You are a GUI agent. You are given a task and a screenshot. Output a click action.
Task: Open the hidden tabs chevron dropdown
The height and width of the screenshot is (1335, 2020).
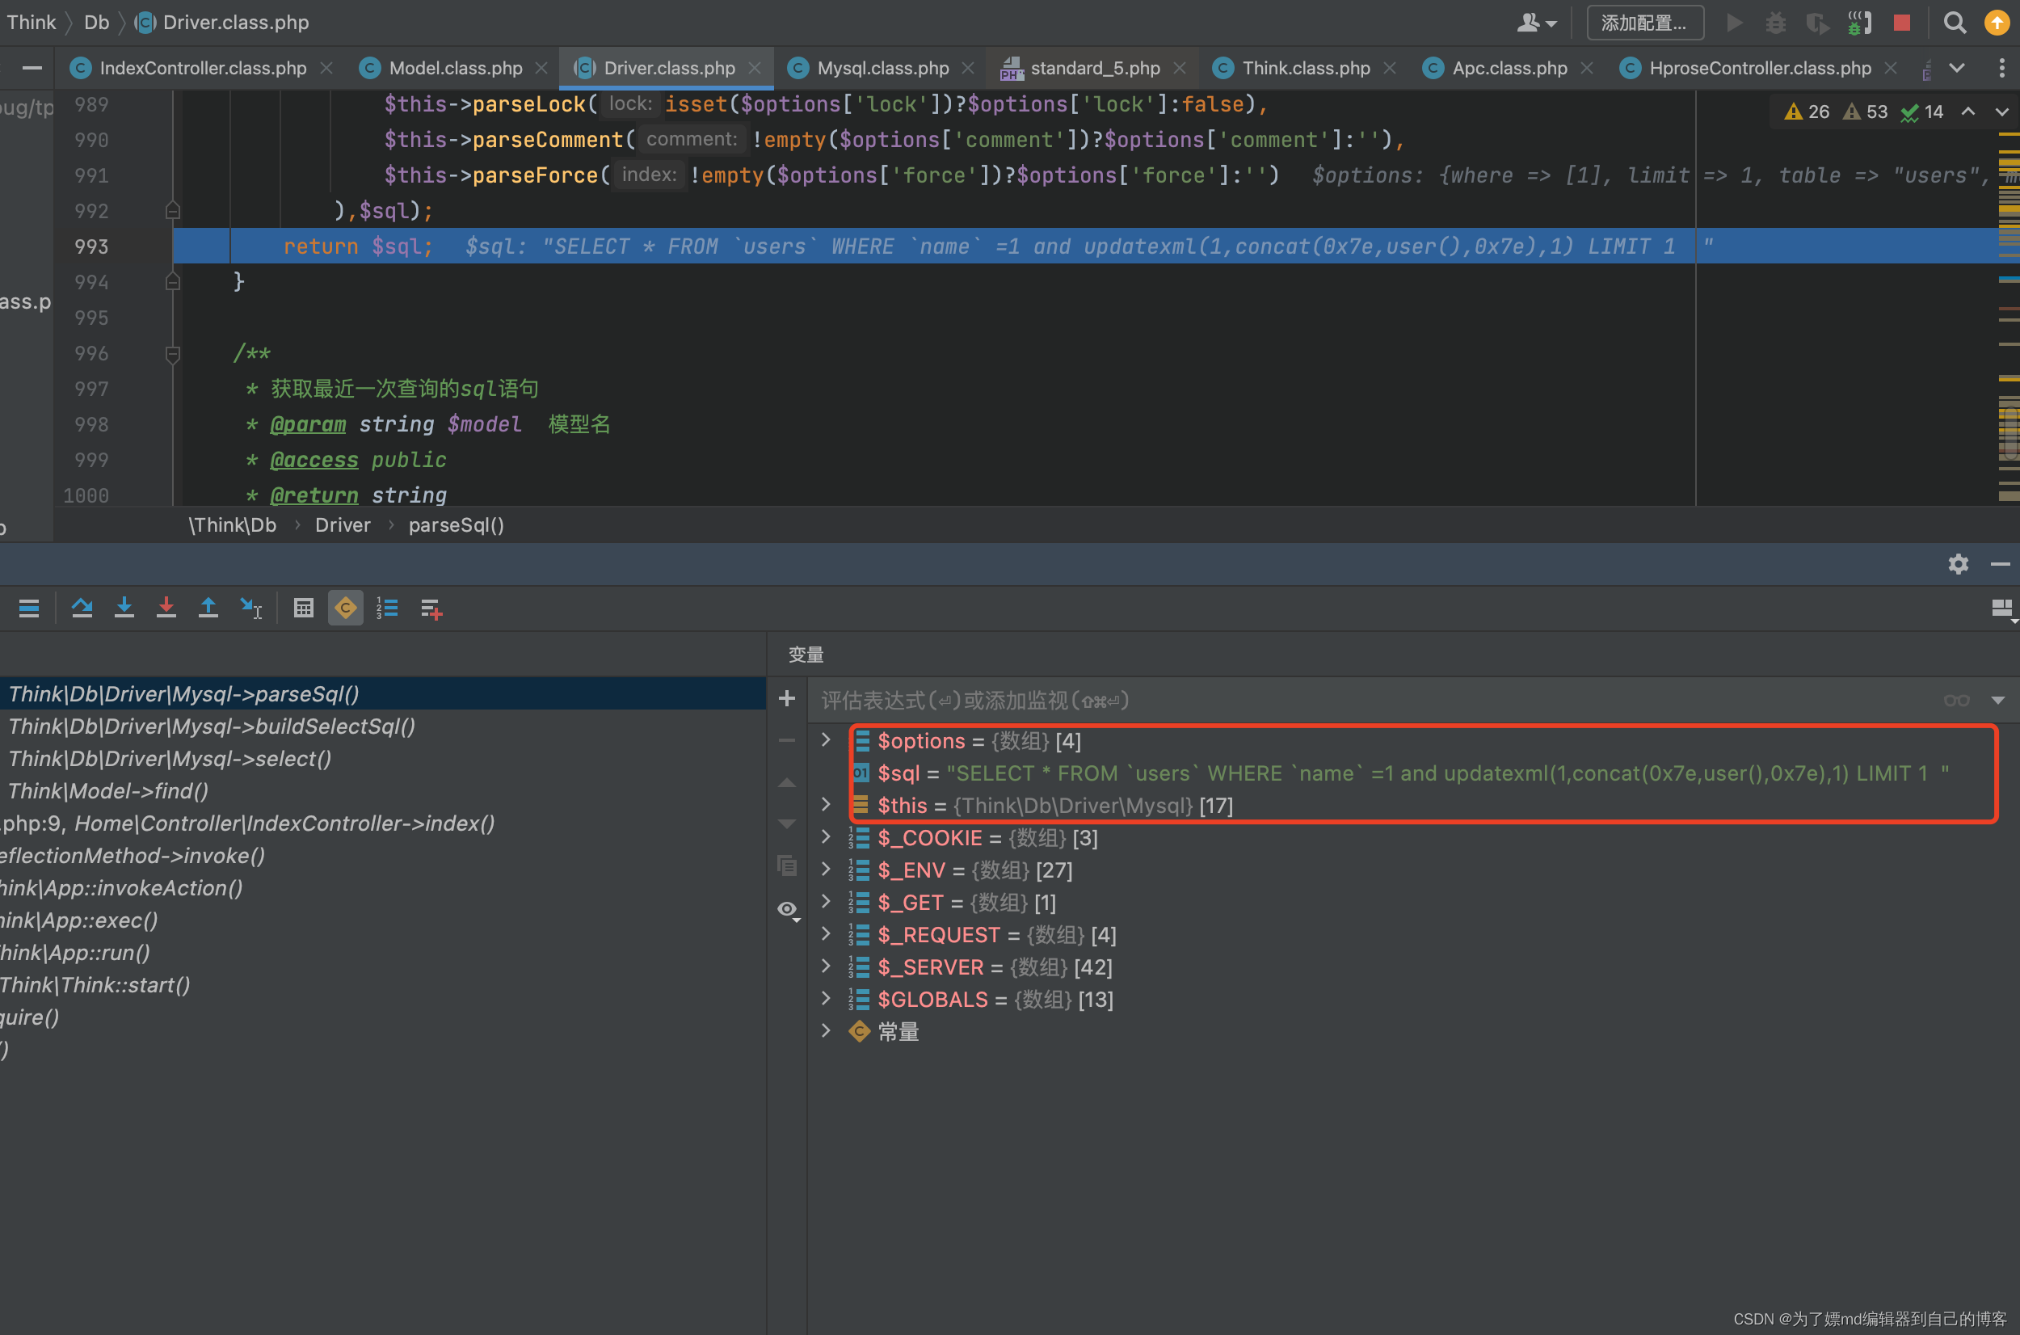pos(1957,68)
